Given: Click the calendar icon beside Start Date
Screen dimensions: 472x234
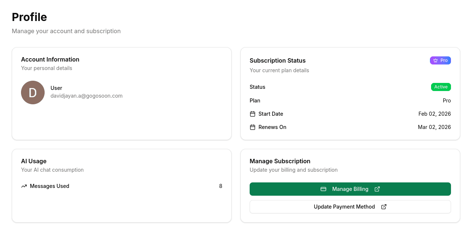Looking at the screenshot, I should [x=253, y=114].
